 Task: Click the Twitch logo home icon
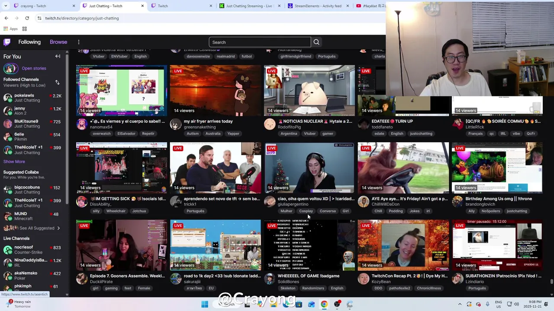pyautogui.click(x=7, y=42)
